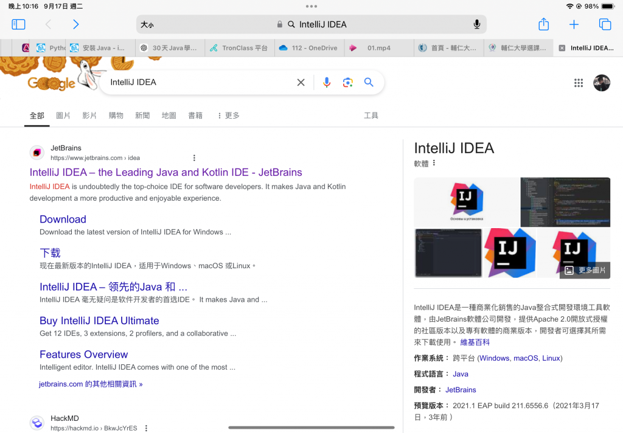The image size is (623, 433).
Task: Open the JetBrains developer link
Action: [461, 390]
